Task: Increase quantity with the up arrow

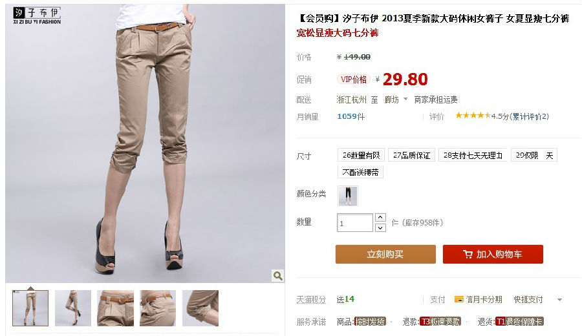Action: [380, 217]
